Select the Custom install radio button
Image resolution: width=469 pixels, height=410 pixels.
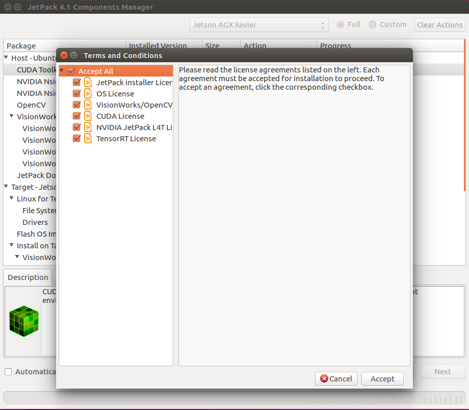click(x=372, y=24)
